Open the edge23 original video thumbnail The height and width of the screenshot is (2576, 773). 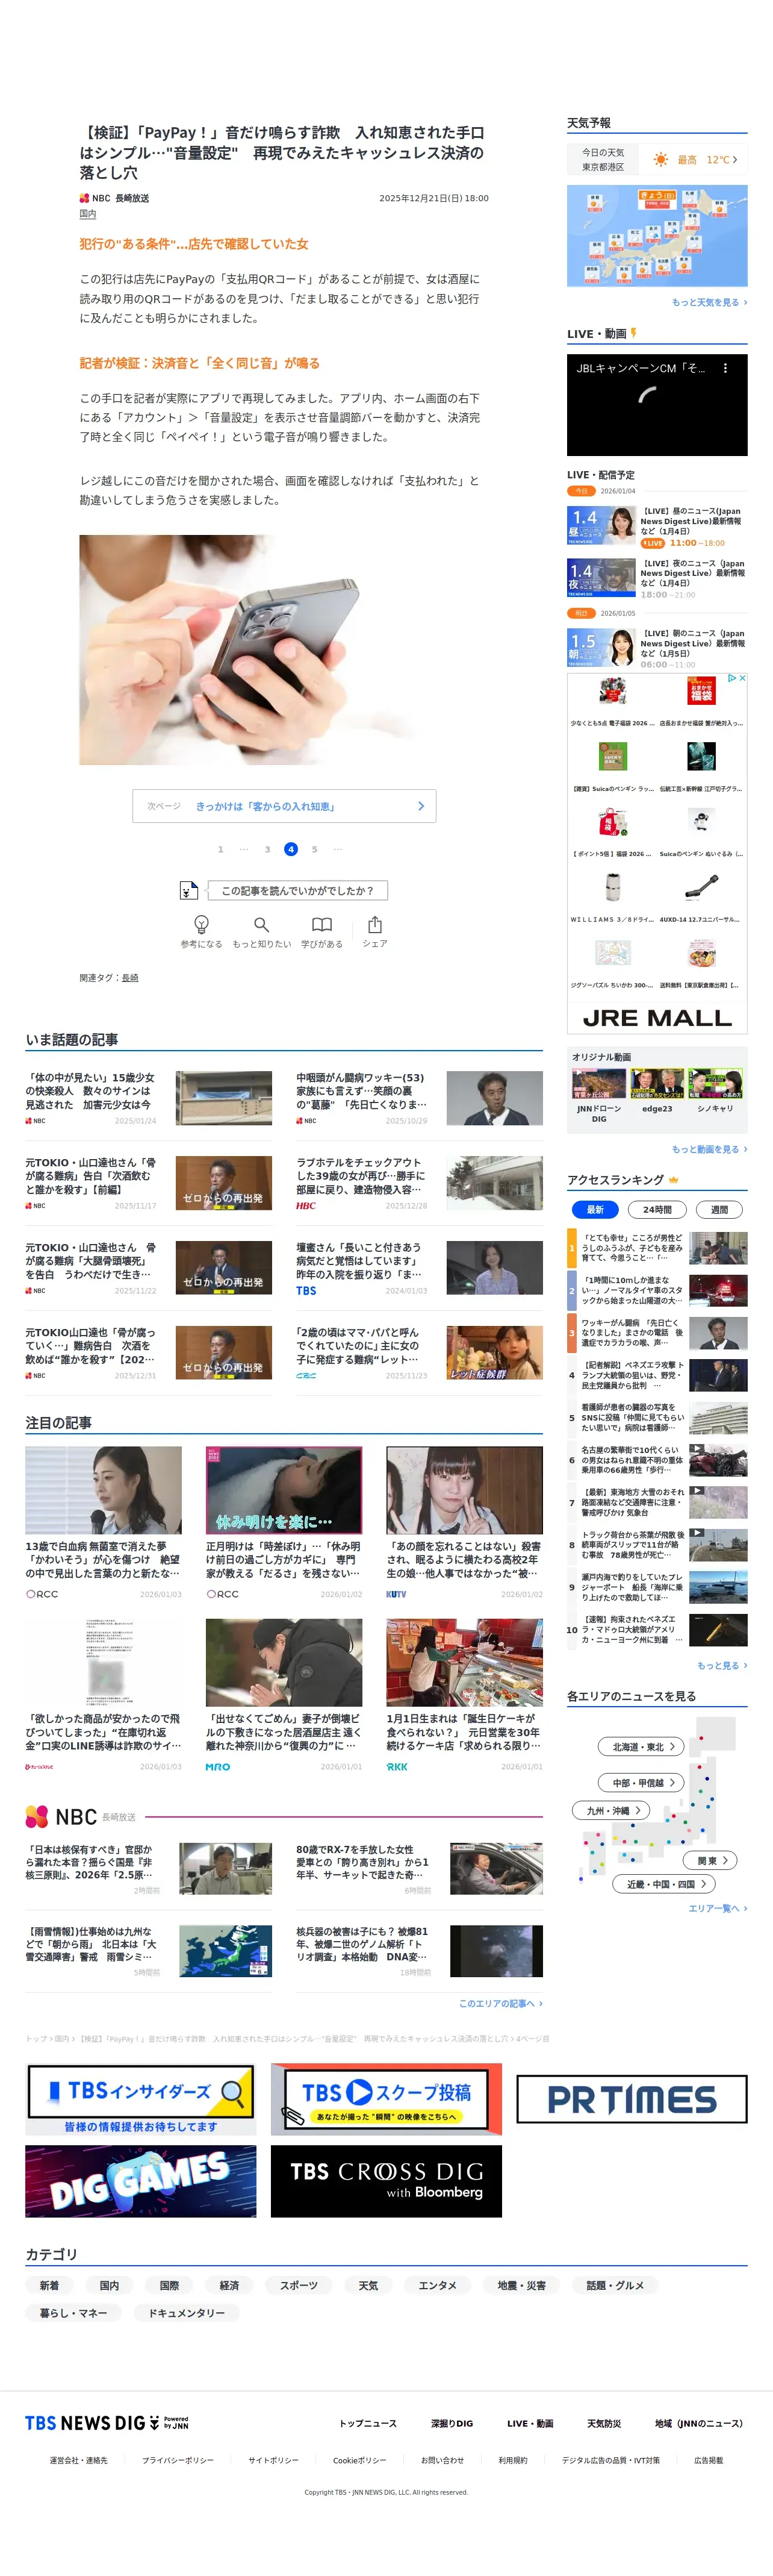(x=657, y=1084)
